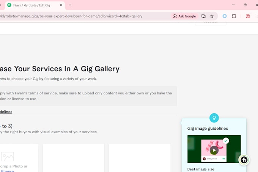Viewport: 258px width, 172px height.
Task: Click the address bar URL
Action: point(71,16)
